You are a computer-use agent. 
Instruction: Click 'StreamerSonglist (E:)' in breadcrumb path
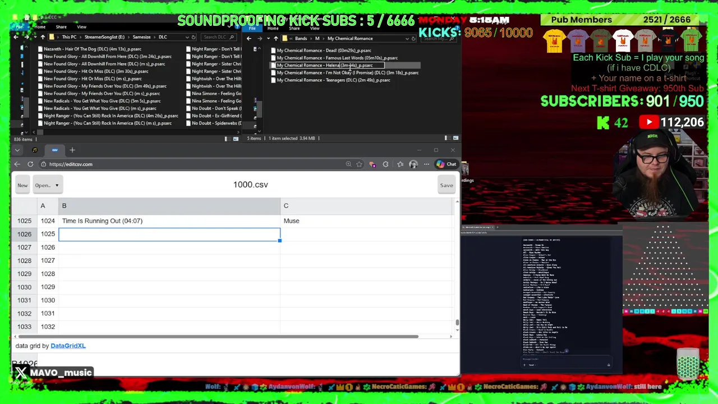[104, 37]
